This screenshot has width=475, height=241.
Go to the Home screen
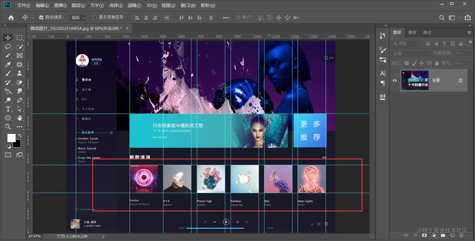pyautogui.click(x=11, y=18)
